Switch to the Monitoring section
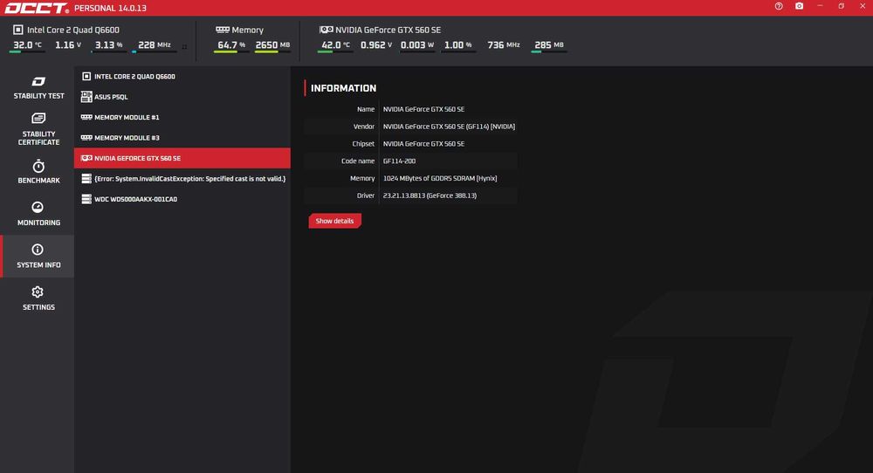 click(x=38, y=214)
